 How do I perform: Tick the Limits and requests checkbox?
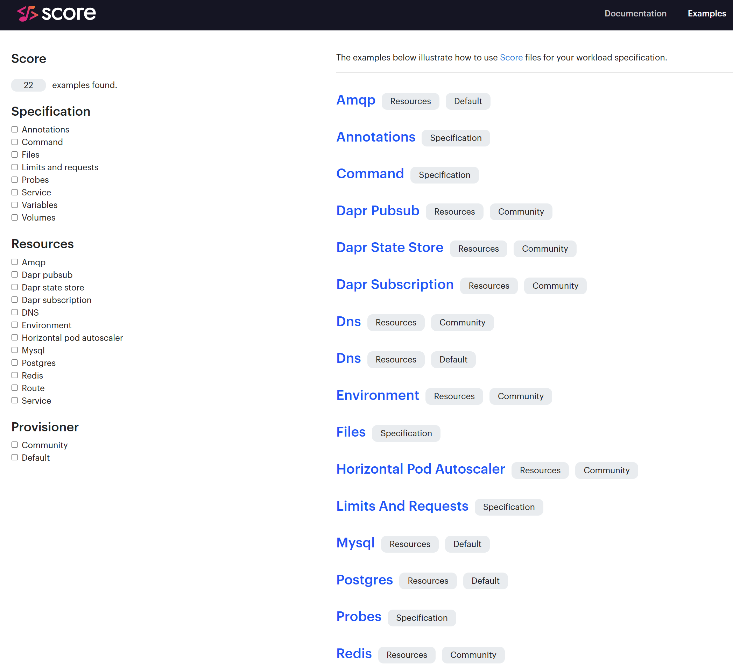[15, 167]
